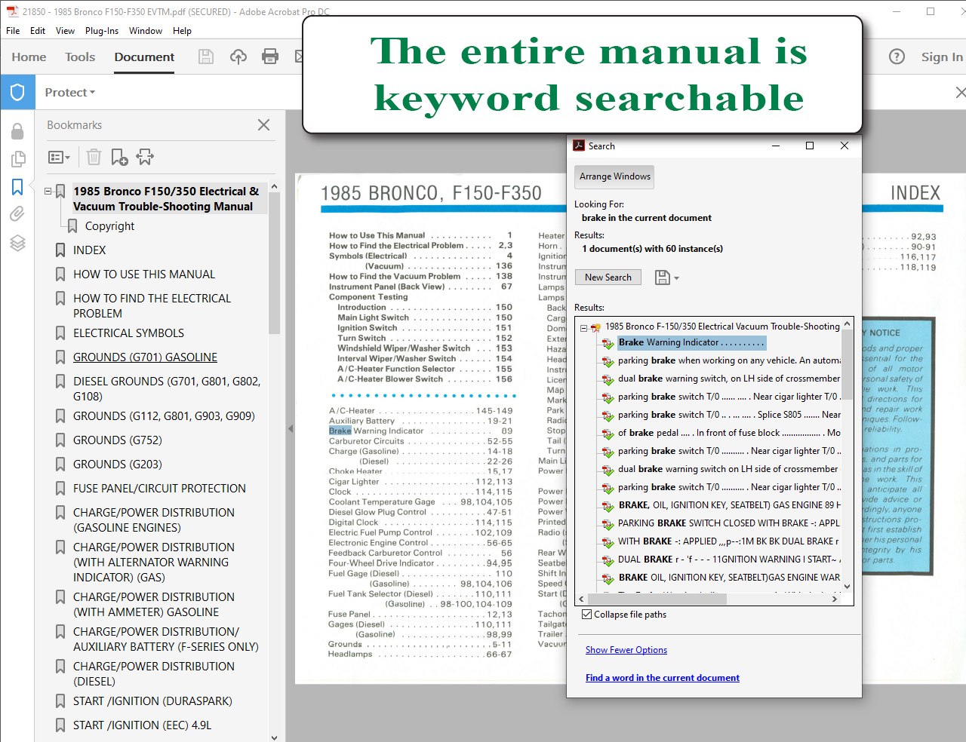This screenshot has height=742, width=966.
Task: Collapse the 1985 Bronco root bookmark
Action: click(48, 192)
